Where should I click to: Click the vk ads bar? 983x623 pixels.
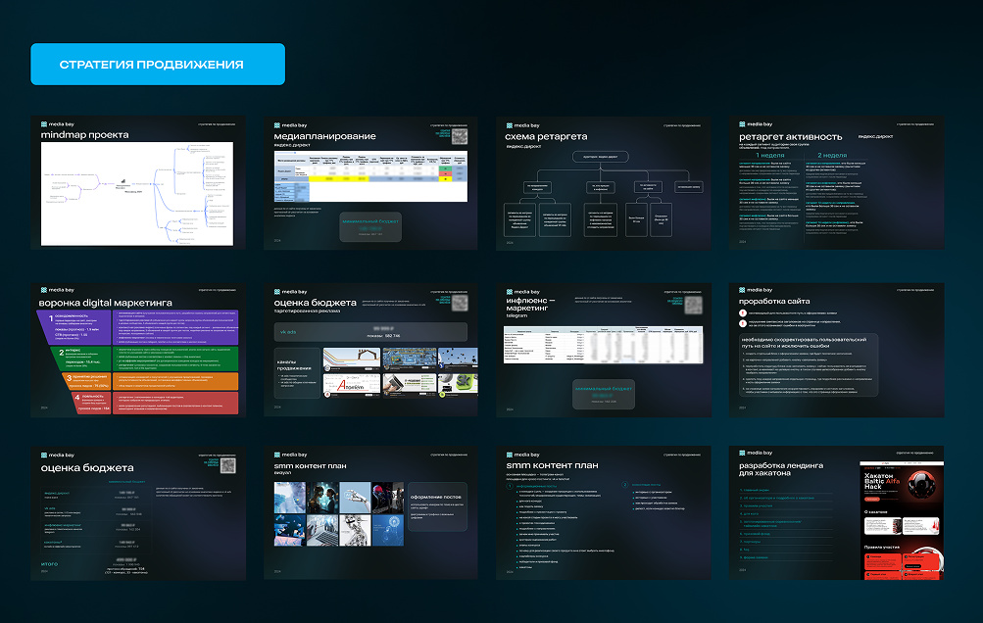pos(370,332)
